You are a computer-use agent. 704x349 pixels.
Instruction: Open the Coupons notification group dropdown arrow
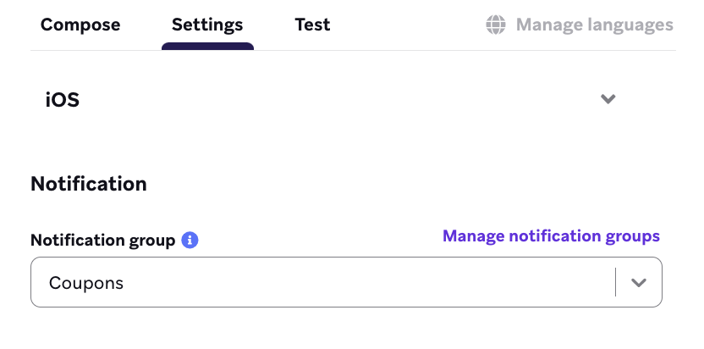(639, 282)
